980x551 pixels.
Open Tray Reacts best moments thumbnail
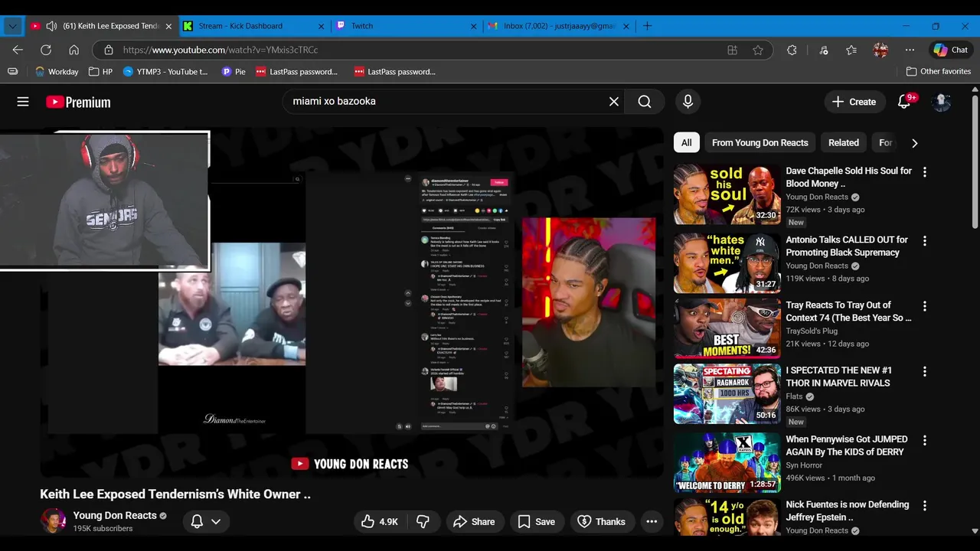tap(727, 328)
